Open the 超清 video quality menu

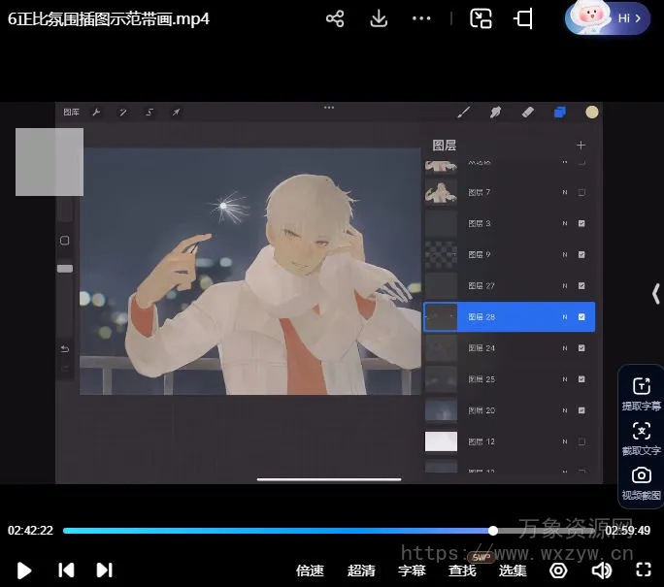[361, 571]
